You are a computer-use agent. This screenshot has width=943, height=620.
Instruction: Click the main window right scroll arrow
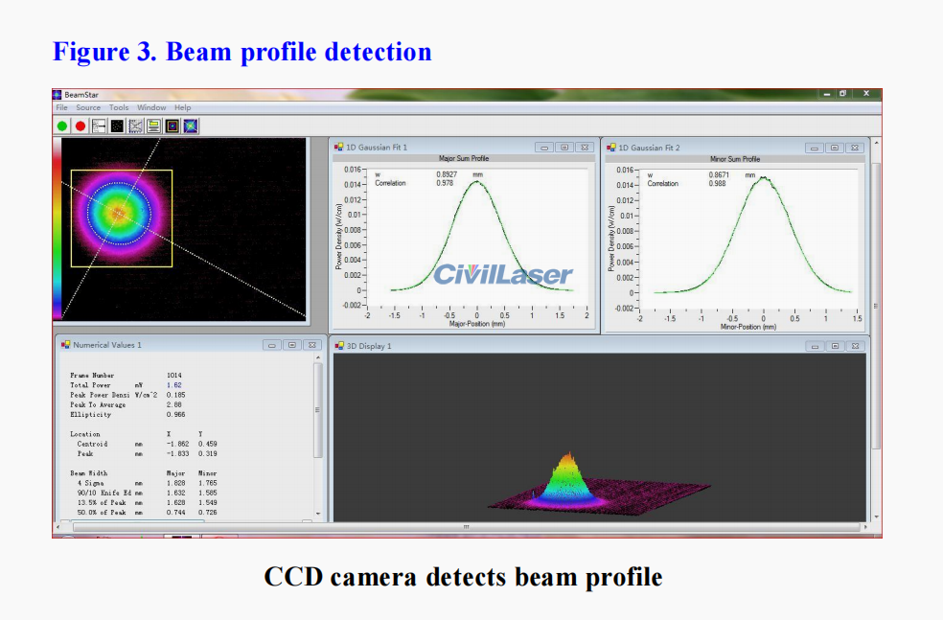click(865, 527)
